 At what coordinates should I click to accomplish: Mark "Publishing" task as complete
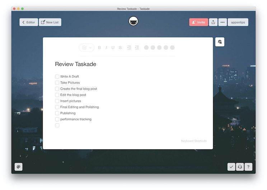(57, 113)
